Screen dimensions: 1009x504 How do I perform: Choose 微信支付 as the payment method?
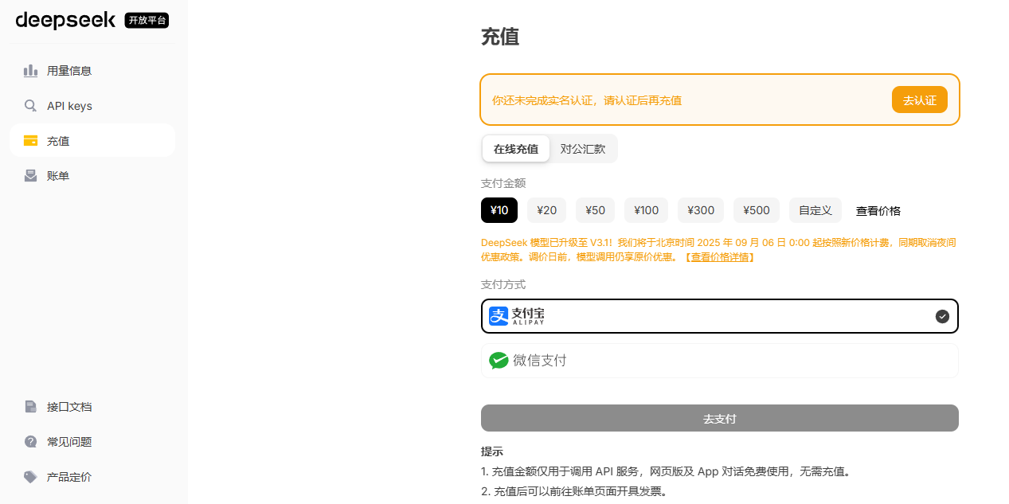coord(720,361)
